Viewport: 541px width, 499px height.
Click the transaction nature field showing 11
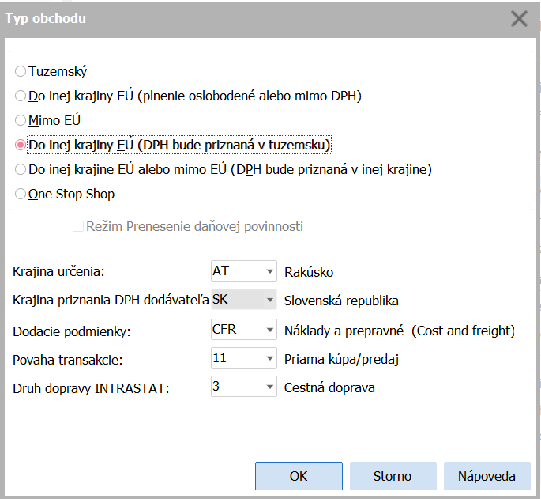[x=235, y=358]
